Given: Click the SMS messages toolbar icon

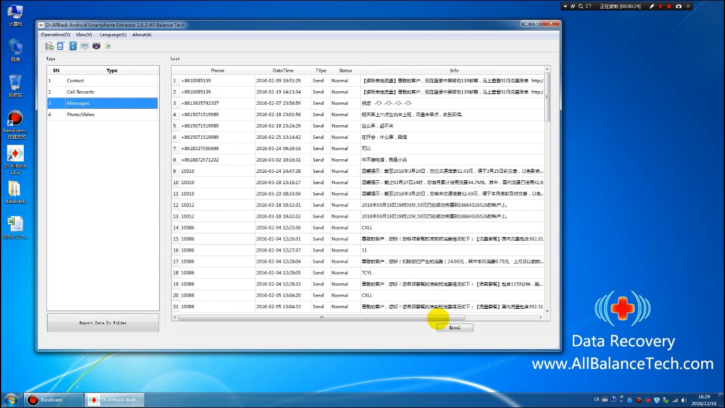Looking at the screenshot, I should pos(84,46).
